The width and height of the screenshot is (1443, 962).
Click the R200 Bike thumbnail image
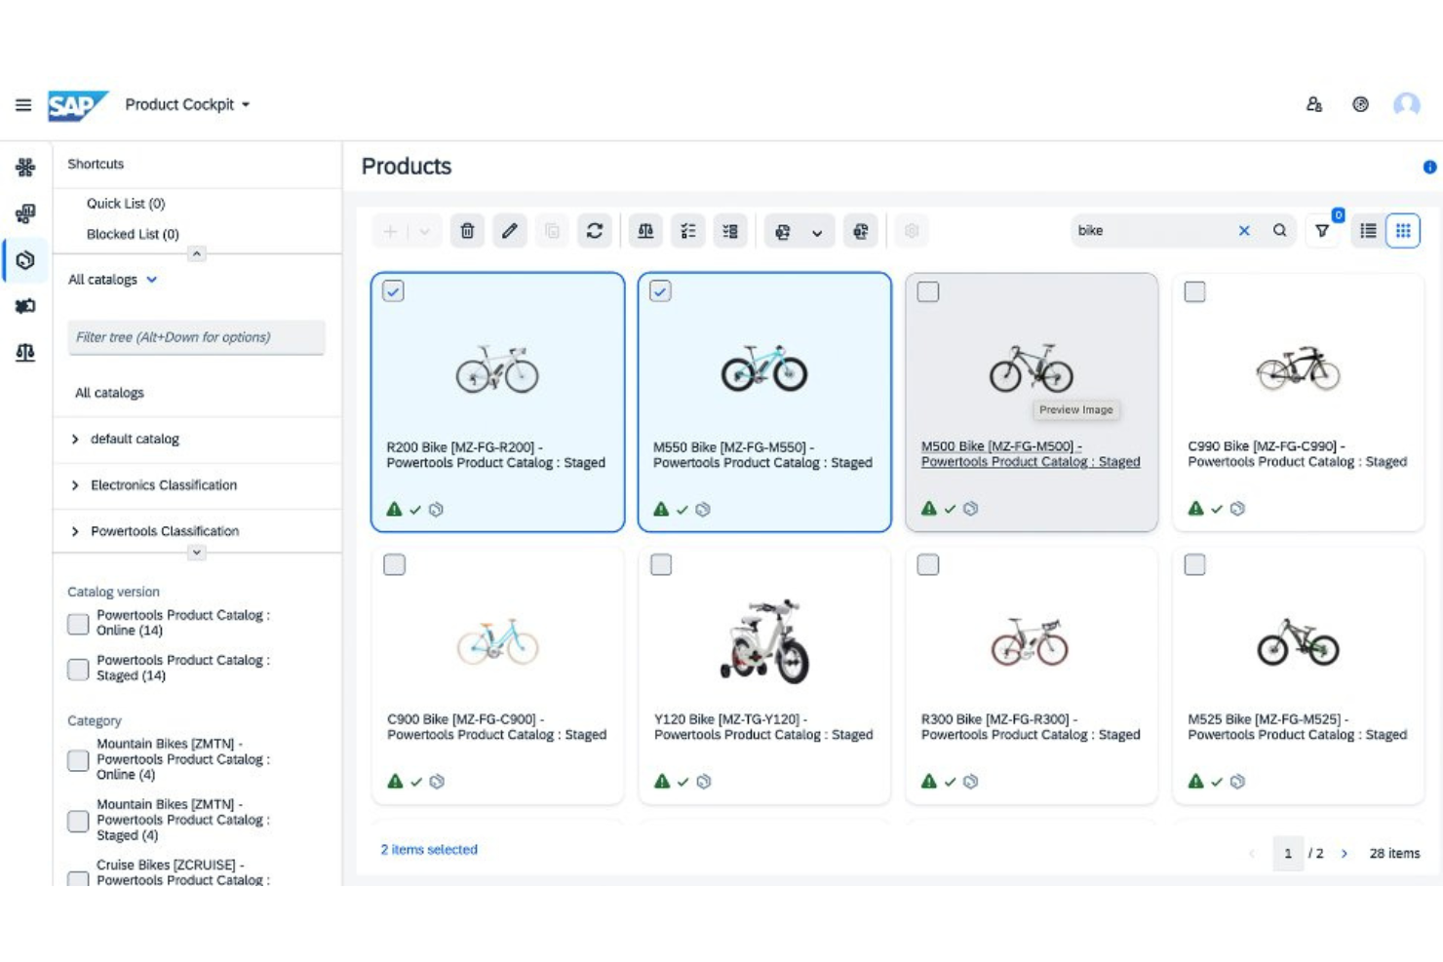coord(497,369)
